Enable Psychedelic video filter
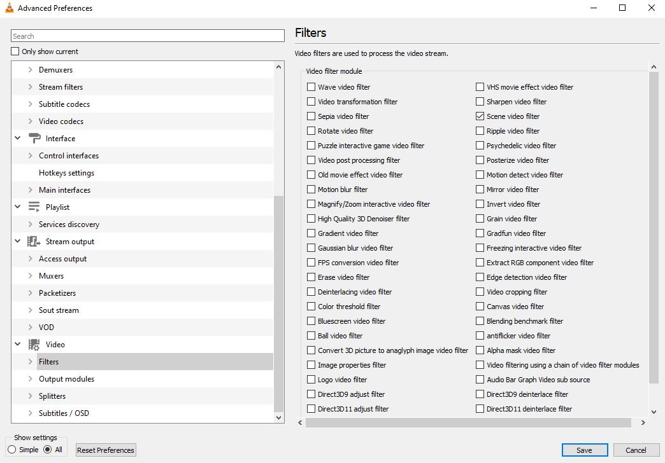 (480, 145)
